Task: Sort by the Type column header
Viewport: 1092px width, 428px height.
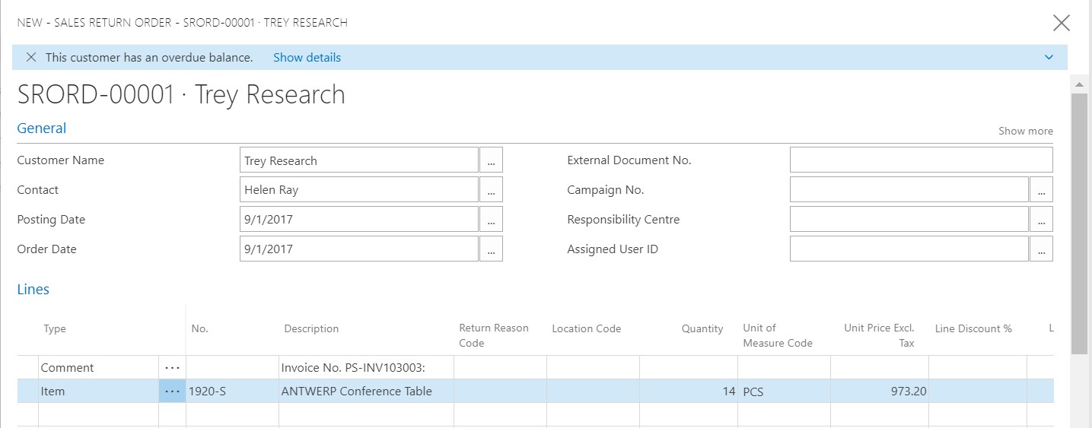Action: [x=55, y=329]
